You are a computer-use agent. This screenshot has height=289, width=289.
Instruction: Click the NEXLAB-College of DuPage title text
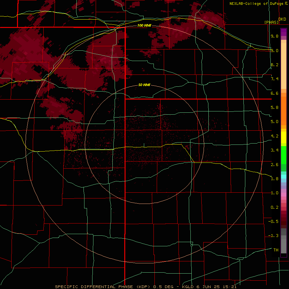pos(257,4)
